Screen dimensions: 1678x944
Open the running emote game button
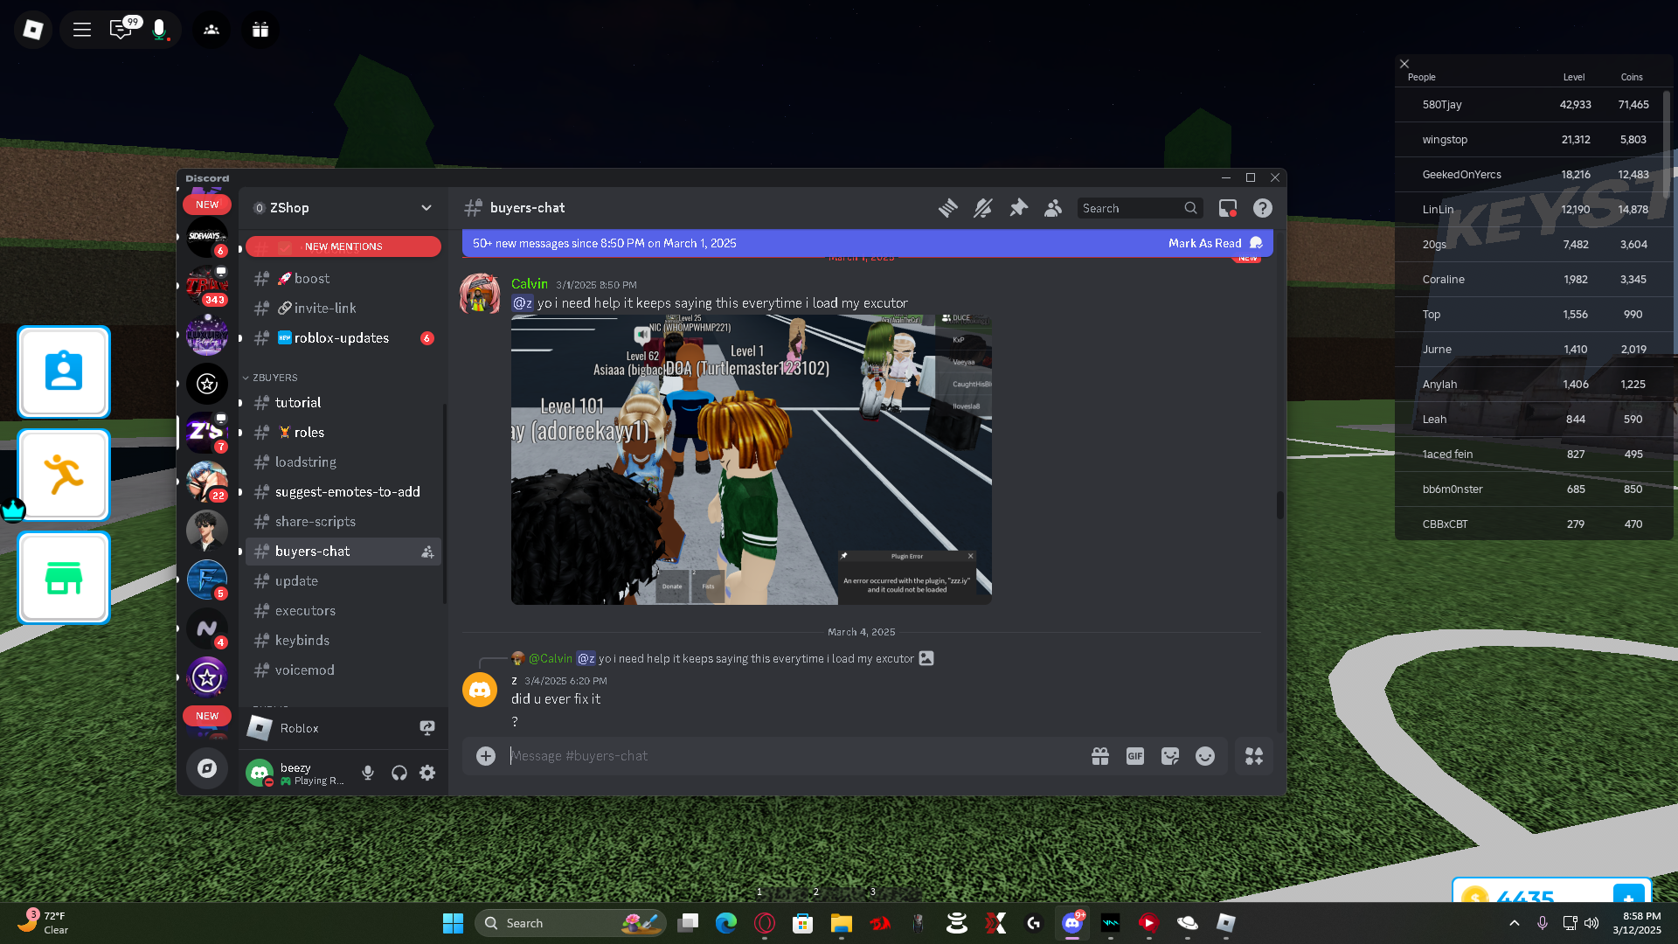point(64,475)
